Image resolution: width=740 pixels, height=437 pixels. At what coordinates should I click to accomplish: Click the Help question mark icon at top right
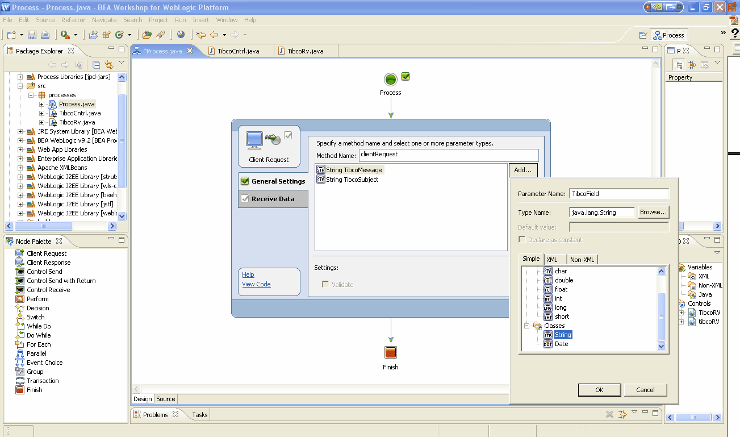[734, 34]
